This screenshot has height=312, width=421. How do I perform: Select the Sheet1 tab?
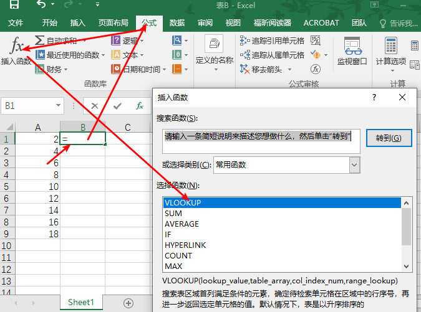(x=81, y=303)
